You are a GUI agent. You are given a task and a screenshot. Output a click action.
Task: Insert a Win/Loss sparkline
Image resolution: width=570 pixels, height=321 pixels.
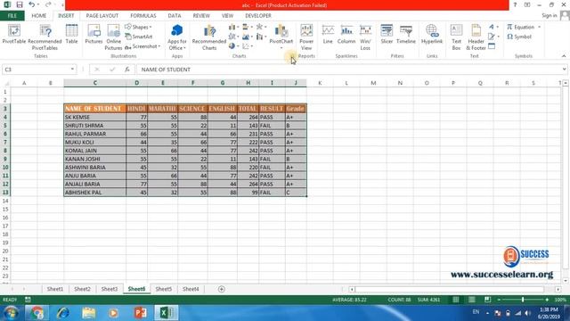coord(365,37)
